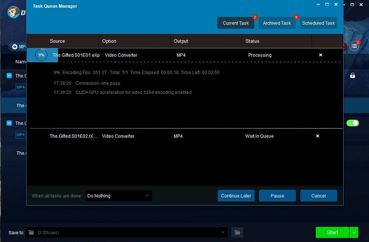Click the Processing status text

pyautogui.click(x=260, y=55)
